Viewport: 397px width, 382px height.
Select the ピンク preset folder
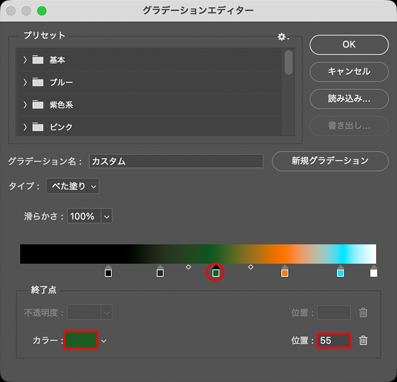click(61, 128)
